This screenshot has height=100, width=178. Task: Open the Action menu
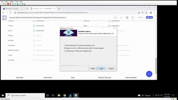(x=6, y=2)
